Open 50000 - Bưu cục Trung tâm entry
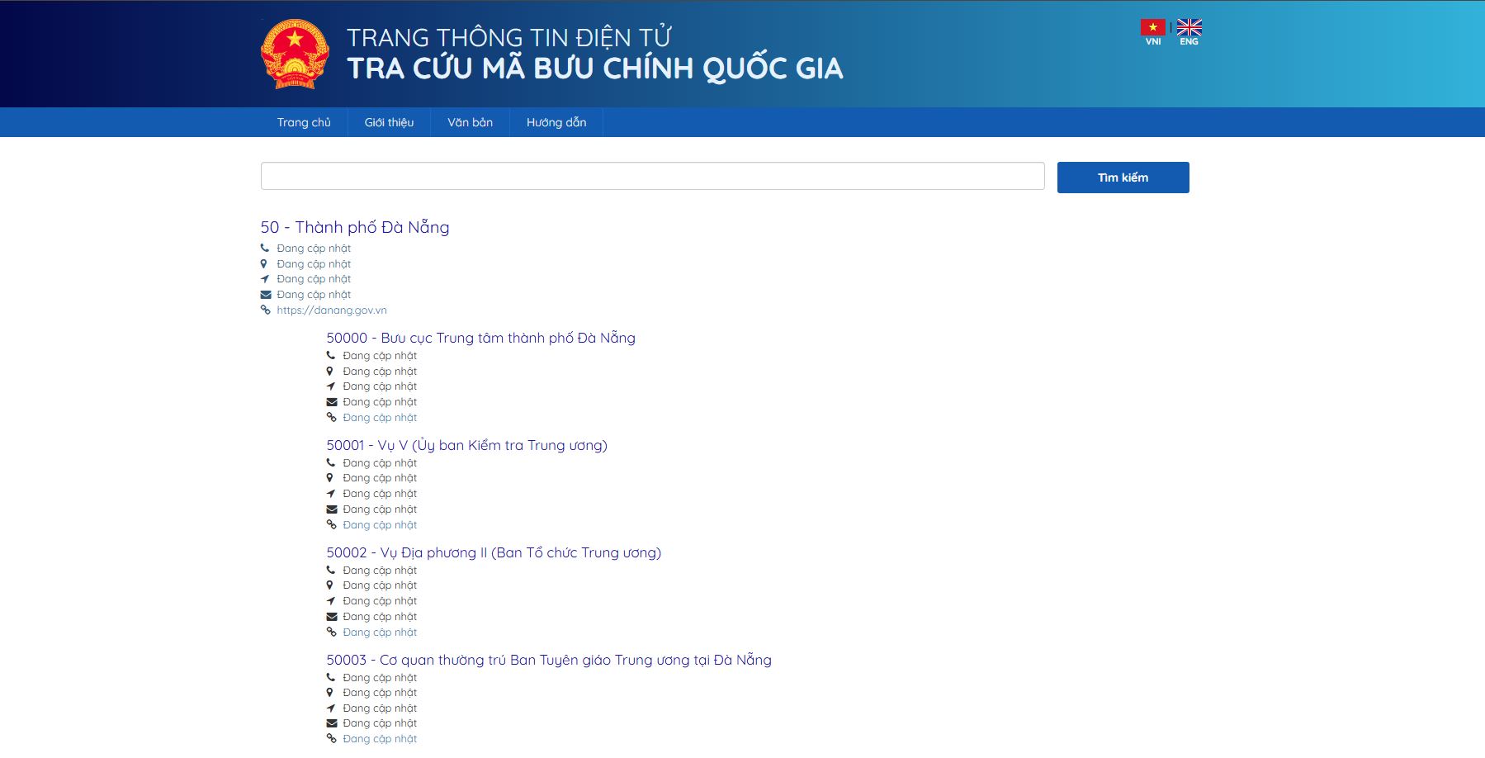The image size is (1485, 758). (480, 338)
